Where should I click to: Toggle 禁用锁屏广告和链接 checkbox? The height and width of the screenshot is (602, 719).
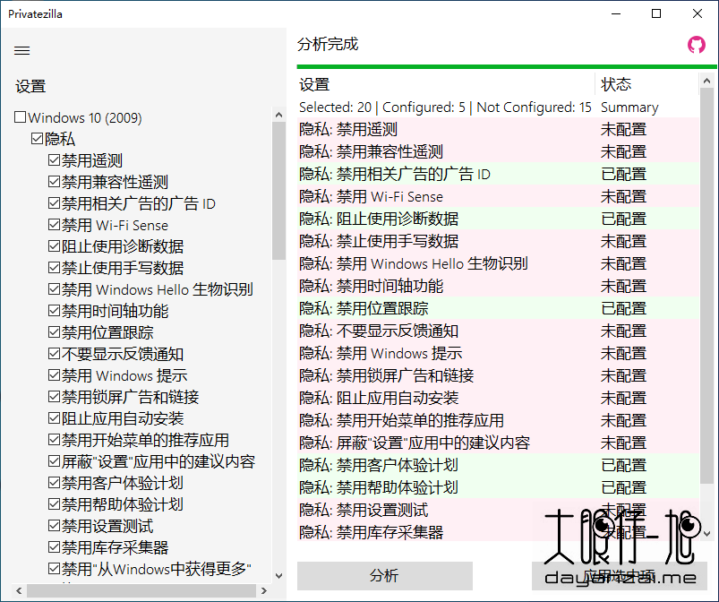click(54, 397)
